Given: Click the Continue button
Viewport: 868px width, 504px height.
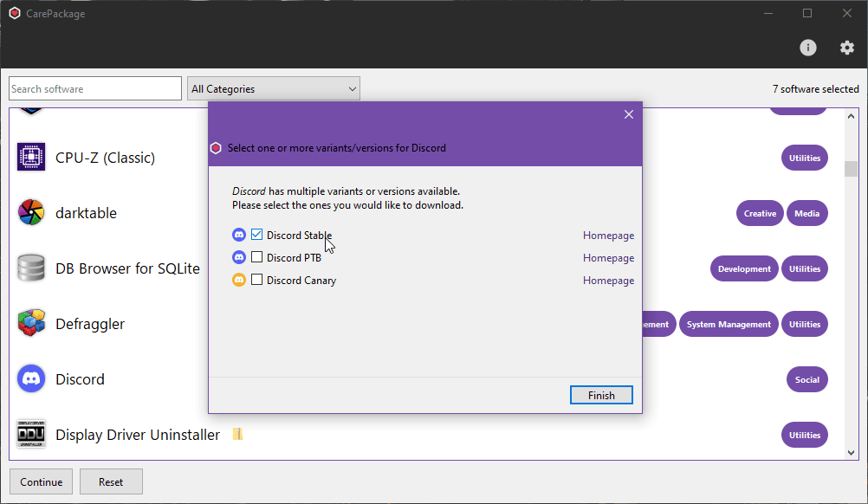Looking at the screenshot, I should coord(41,481).
